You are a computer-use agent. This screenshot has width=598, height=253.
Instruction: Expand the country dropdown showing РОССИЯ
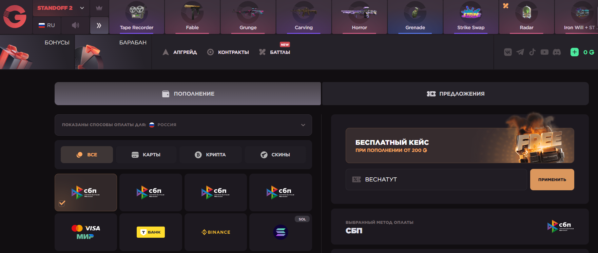pos(183,125)
